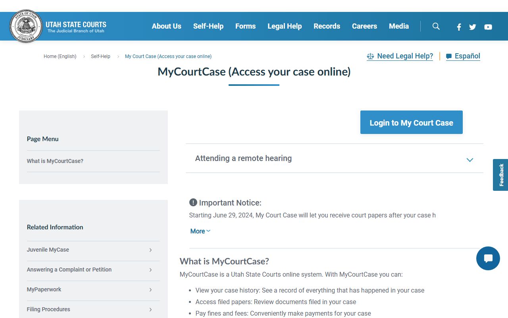Screen dimensions: 508x318
Task: Click the Starting June 29, 2024 notice text
Action: tap(312, 215)
